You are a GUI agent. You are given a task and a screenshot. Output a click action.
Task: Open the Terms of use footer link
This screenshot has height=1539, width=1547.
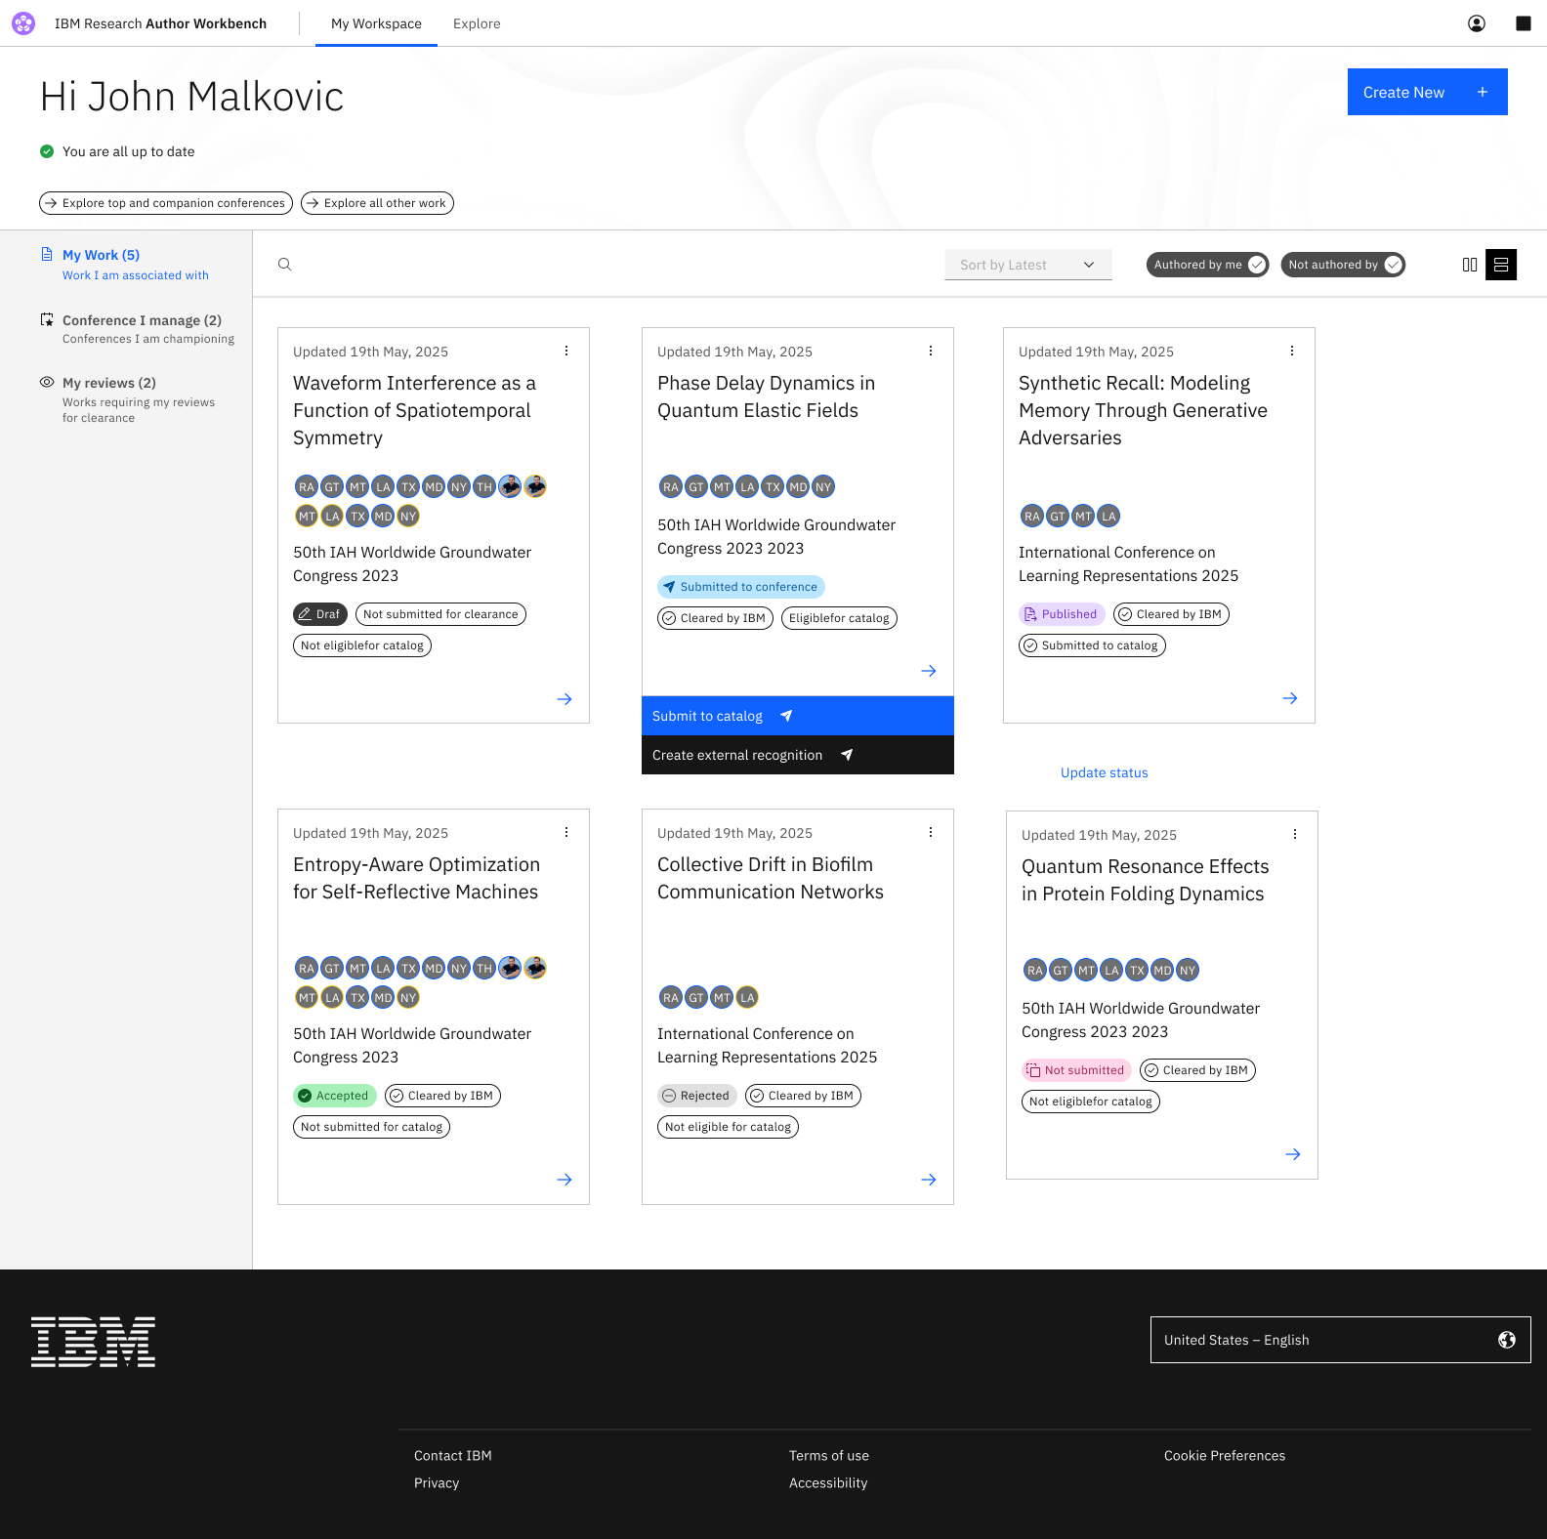[x=829, y=1455]
